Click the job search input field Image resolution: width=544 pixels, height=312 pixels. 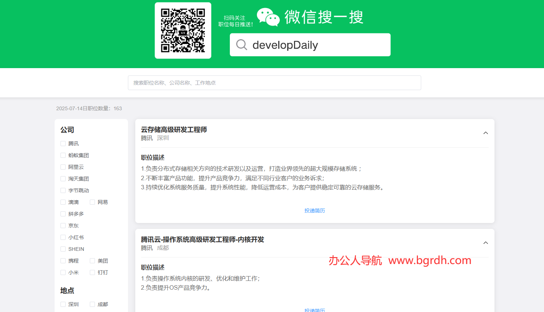pos(274,83)
